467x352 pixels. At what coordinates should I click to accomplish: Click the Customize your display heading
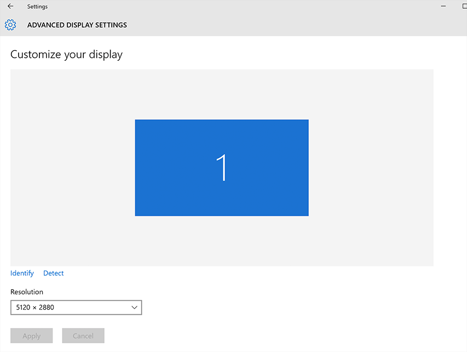click(x=66, y=55)
